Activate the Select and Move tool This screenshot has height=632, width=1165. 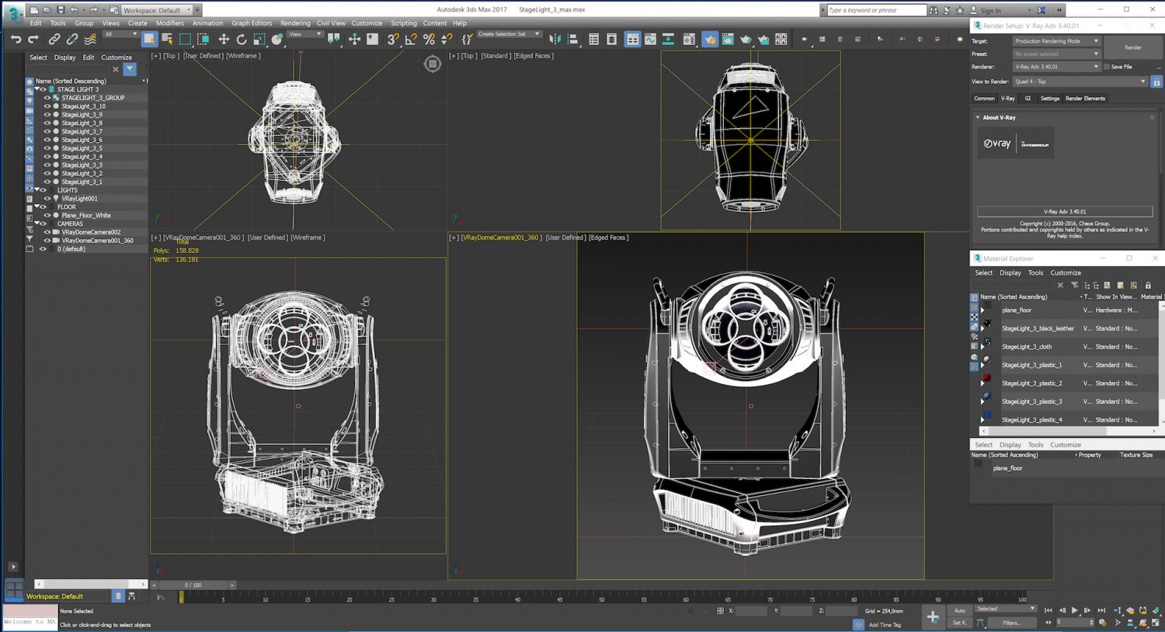tap(224, 39)
